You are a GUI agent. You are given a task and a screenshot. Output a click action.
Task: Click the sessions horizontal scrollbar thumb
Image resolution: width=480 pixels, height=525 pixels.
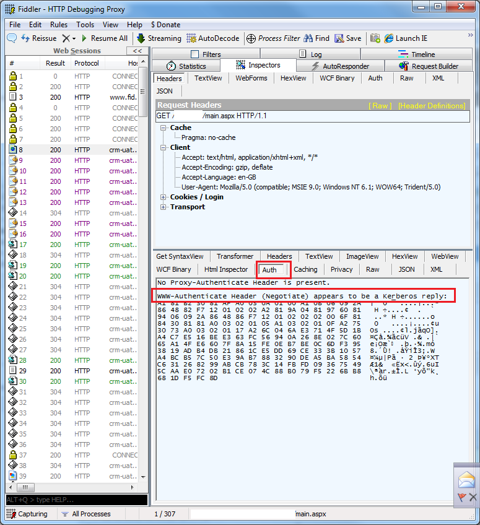25,487
